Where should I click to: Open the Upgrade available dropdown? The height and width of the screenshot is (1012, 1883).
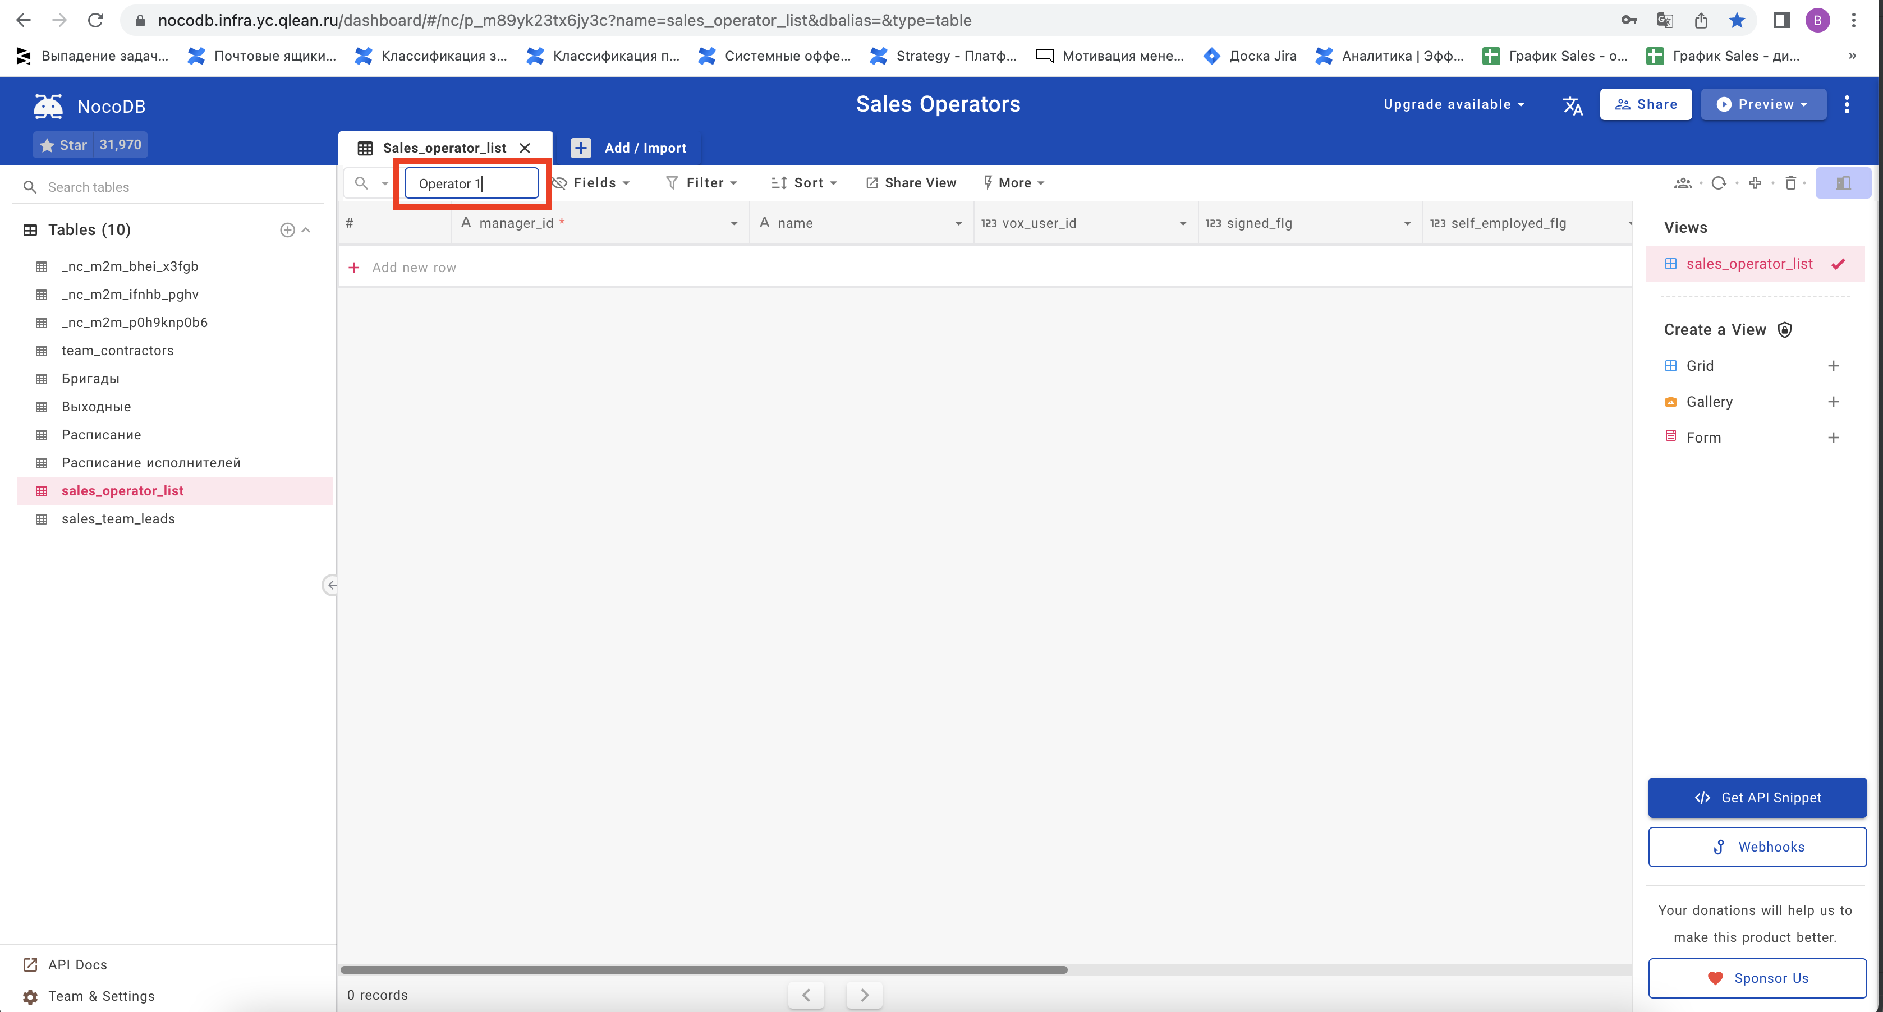pyautogui.click(x=1453, y=104)
